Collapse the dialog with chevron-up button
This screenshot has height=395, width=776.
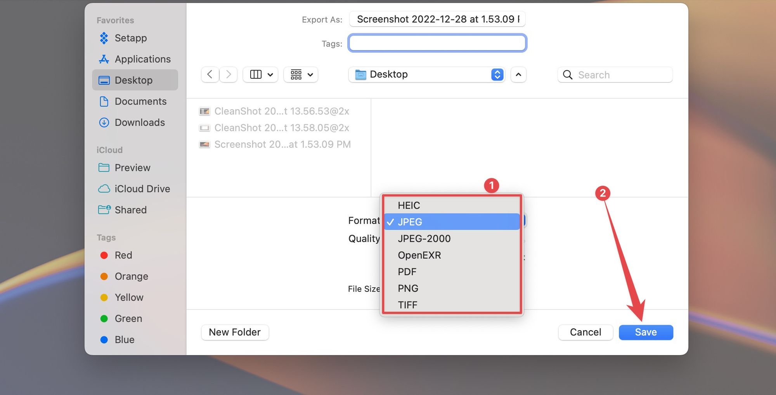coord(518,74)
